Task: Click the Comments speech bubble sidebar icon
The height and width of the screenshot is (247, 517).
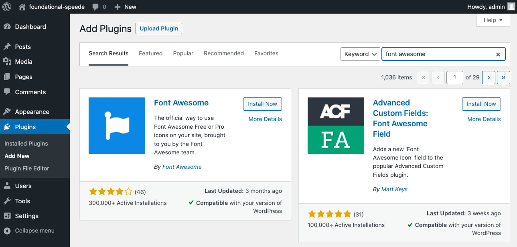Action: pyautogui.click(x=7, y=92)
